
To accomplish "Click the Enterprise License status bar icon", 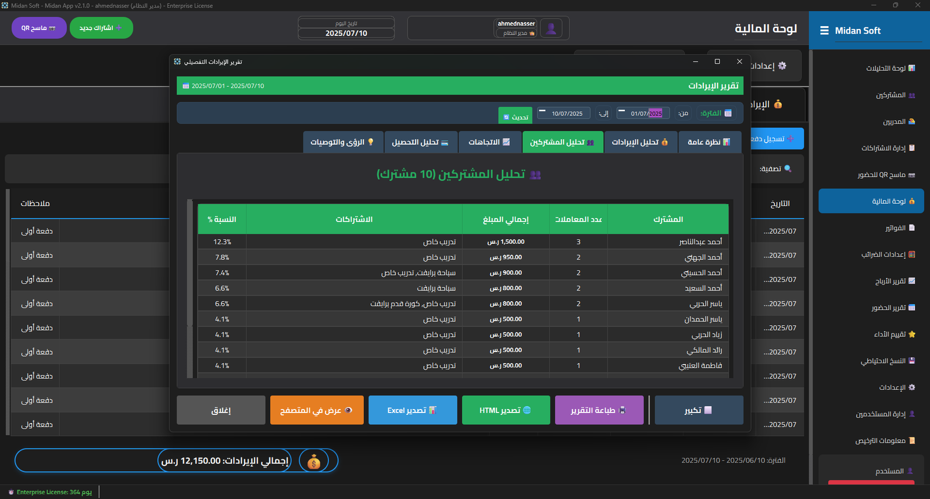I will (11, 492).
